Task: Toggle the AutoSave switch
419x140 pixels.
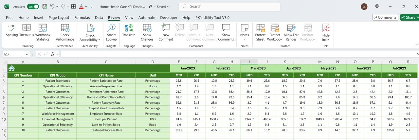Action: coord(33,7)
